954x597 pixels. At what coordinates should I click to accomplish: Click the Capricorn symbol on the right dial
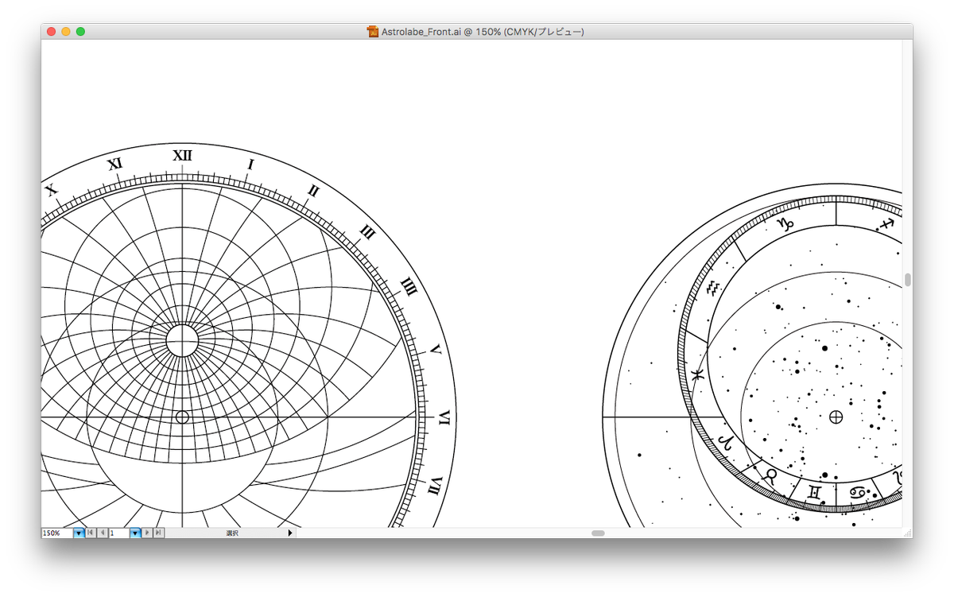(x=785, y=225)
